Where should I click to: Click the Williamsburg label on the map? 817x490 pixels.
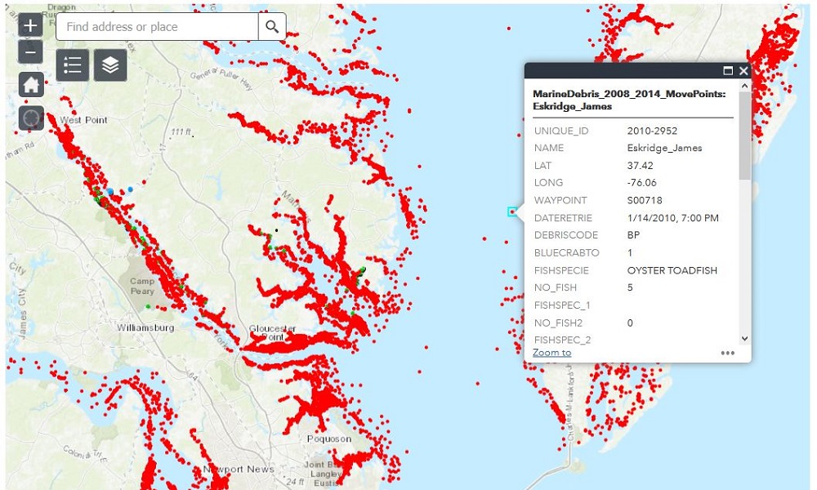click(x=145, y=327)
